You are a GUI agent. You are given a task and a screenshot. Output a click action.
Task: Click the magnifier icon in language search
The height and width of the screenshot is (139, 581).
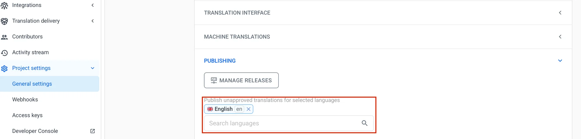click(x=365, y=123)
